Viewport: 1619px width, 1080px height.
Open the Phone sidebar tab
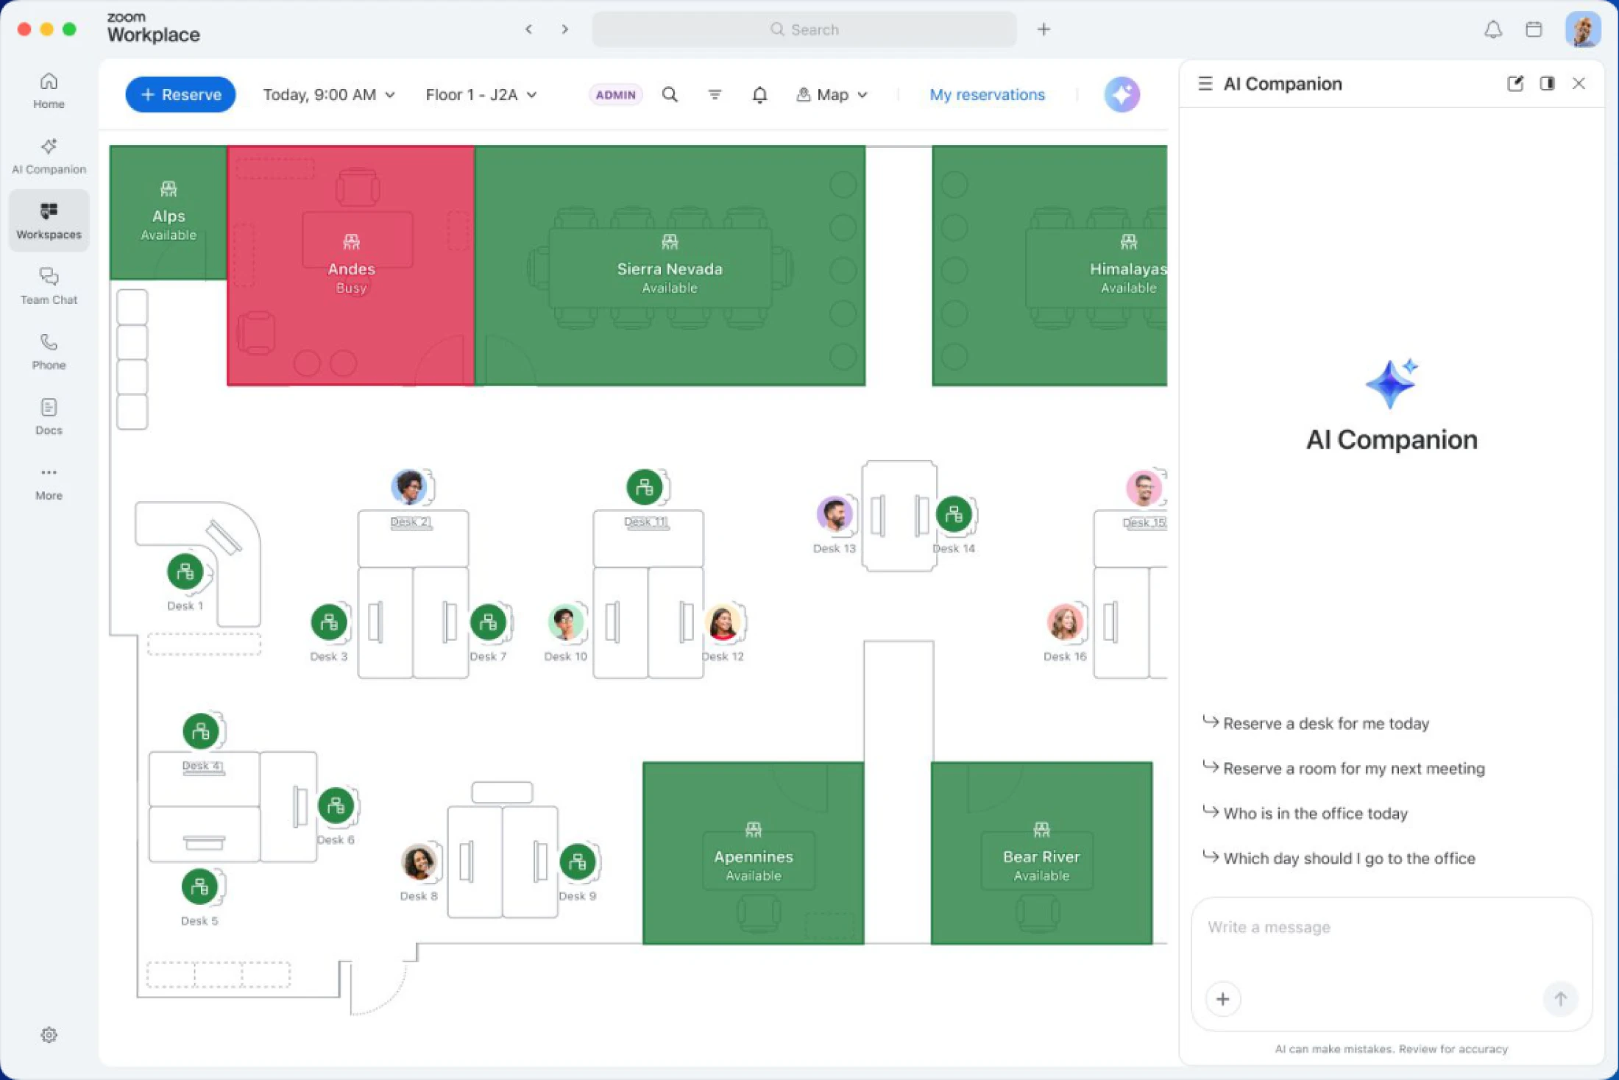coord(49,352)
